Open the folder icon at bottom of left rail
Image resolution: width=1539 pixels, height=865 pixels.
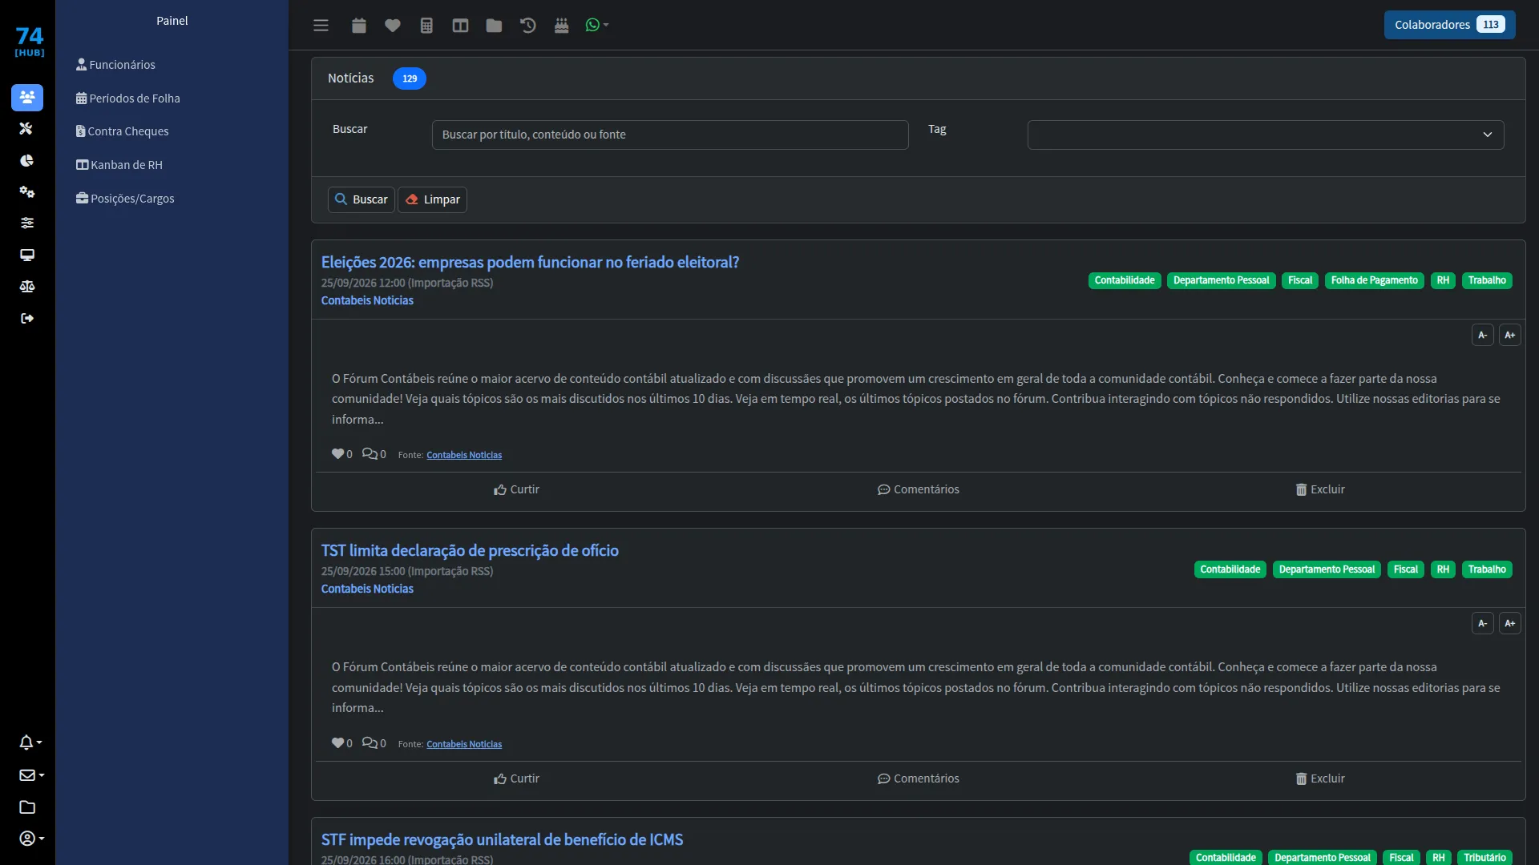[x=27, y=807]
